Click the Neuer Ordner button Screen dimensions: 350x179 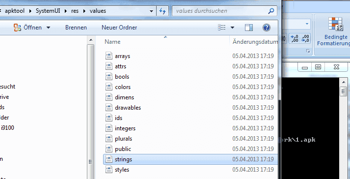point(119,28)
